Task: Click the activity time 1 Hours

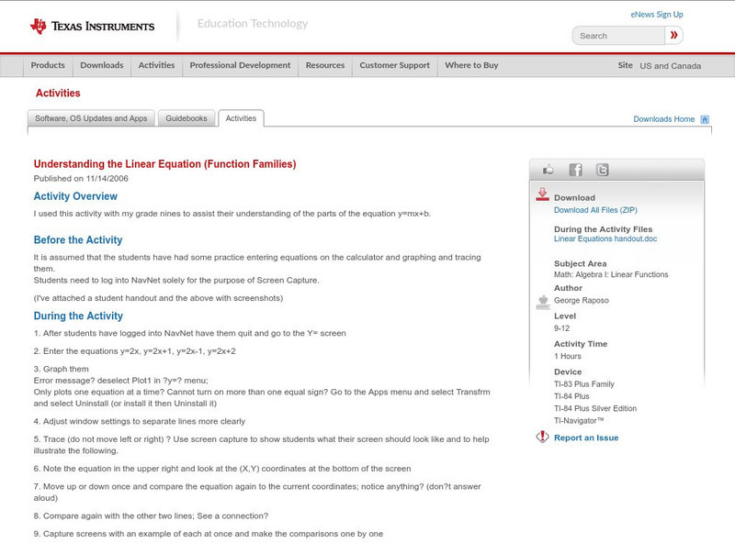Action: [567, 356]
